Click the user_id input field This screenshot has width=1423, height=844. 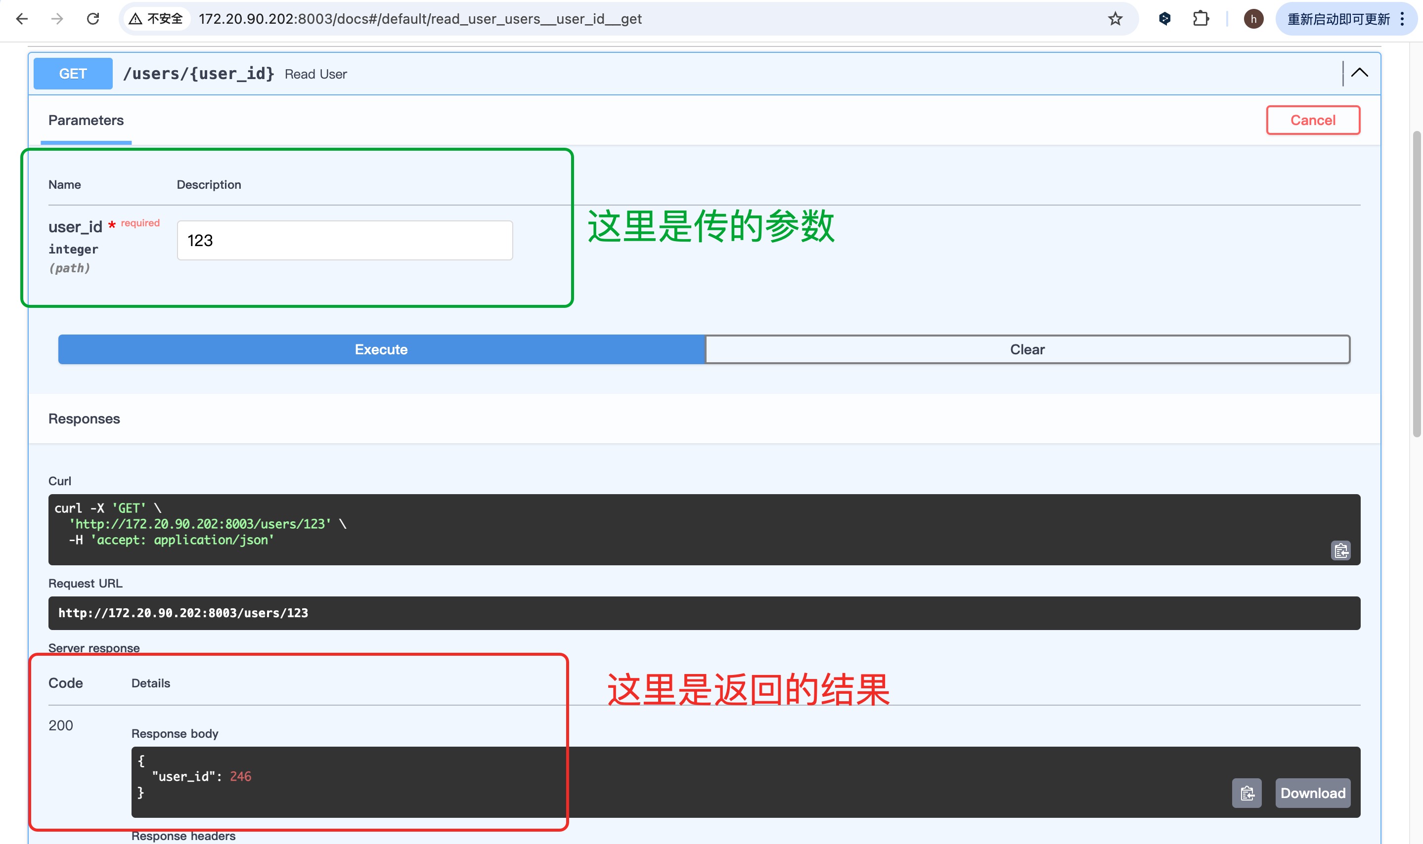click(344, 241)
